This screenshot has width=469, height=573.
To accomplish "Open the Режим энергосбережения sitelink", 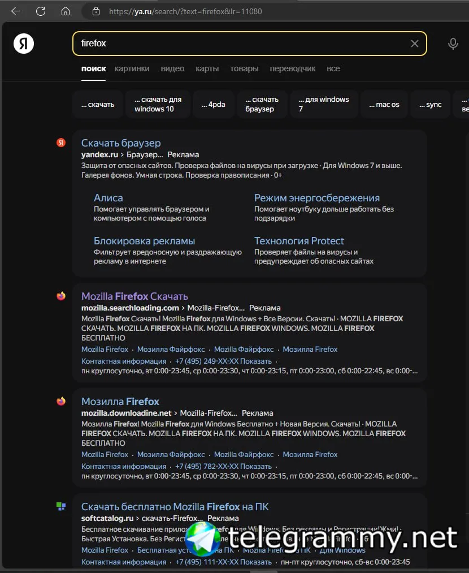I will click(x=317, y=198).
